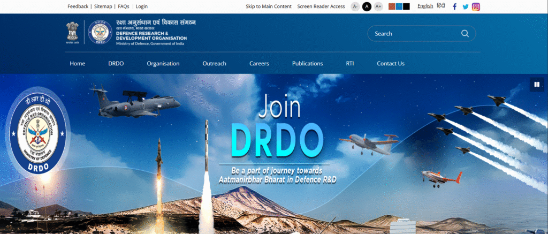Switch site language to English
The image size is (548, 234).
[x=425, y=6]
